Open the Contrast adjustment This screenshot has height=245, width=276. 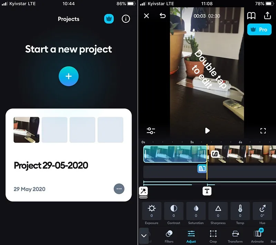coord(174,211)
